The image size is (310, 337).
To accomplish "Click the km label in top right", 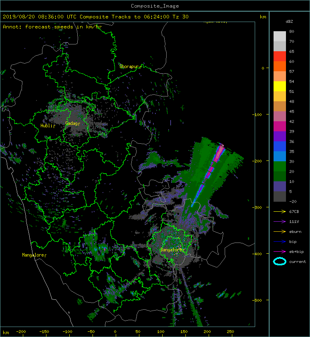I will click(x=263, y=17).
